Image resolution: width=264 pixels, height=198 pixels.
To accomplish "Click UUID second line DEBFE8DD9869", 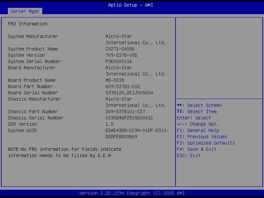I will coord(121,137).
